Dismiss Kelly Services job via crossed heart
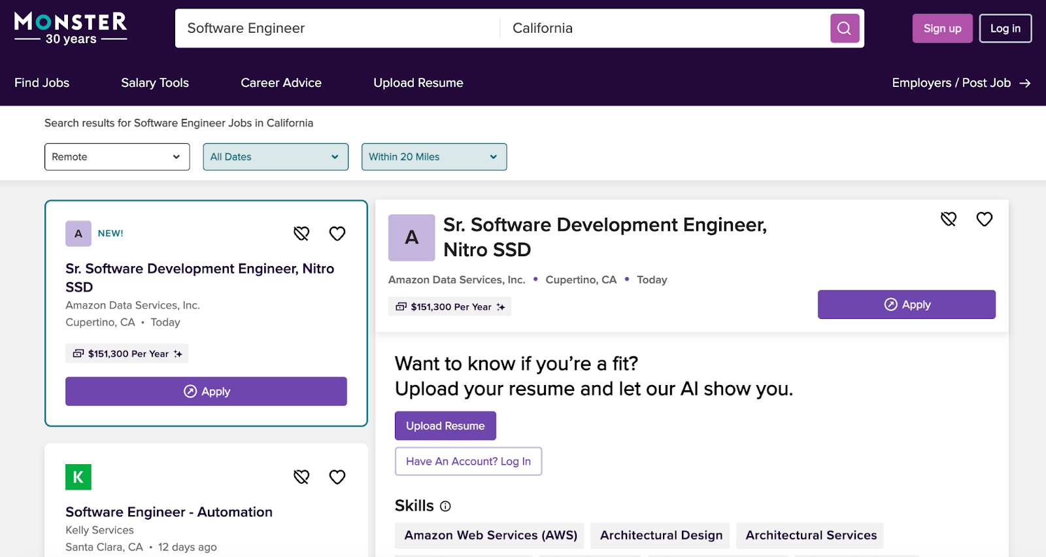1046x557 pixels. (x=301, y=477)
